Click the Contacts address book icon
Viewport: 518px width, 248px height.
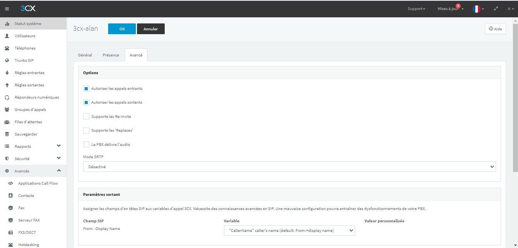pos(11,196)
